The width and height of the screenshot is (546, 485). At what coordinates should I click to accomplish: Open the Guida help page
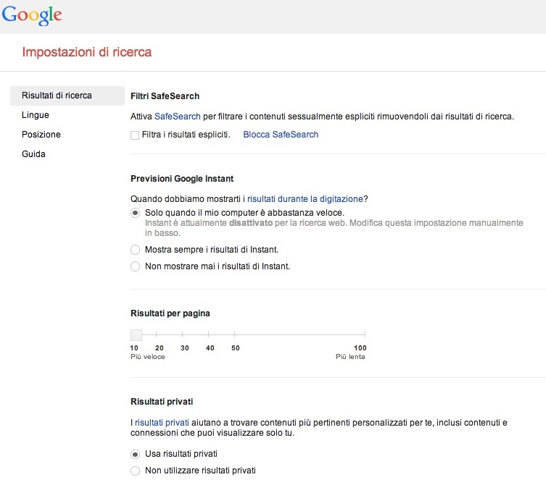(33, 154)
